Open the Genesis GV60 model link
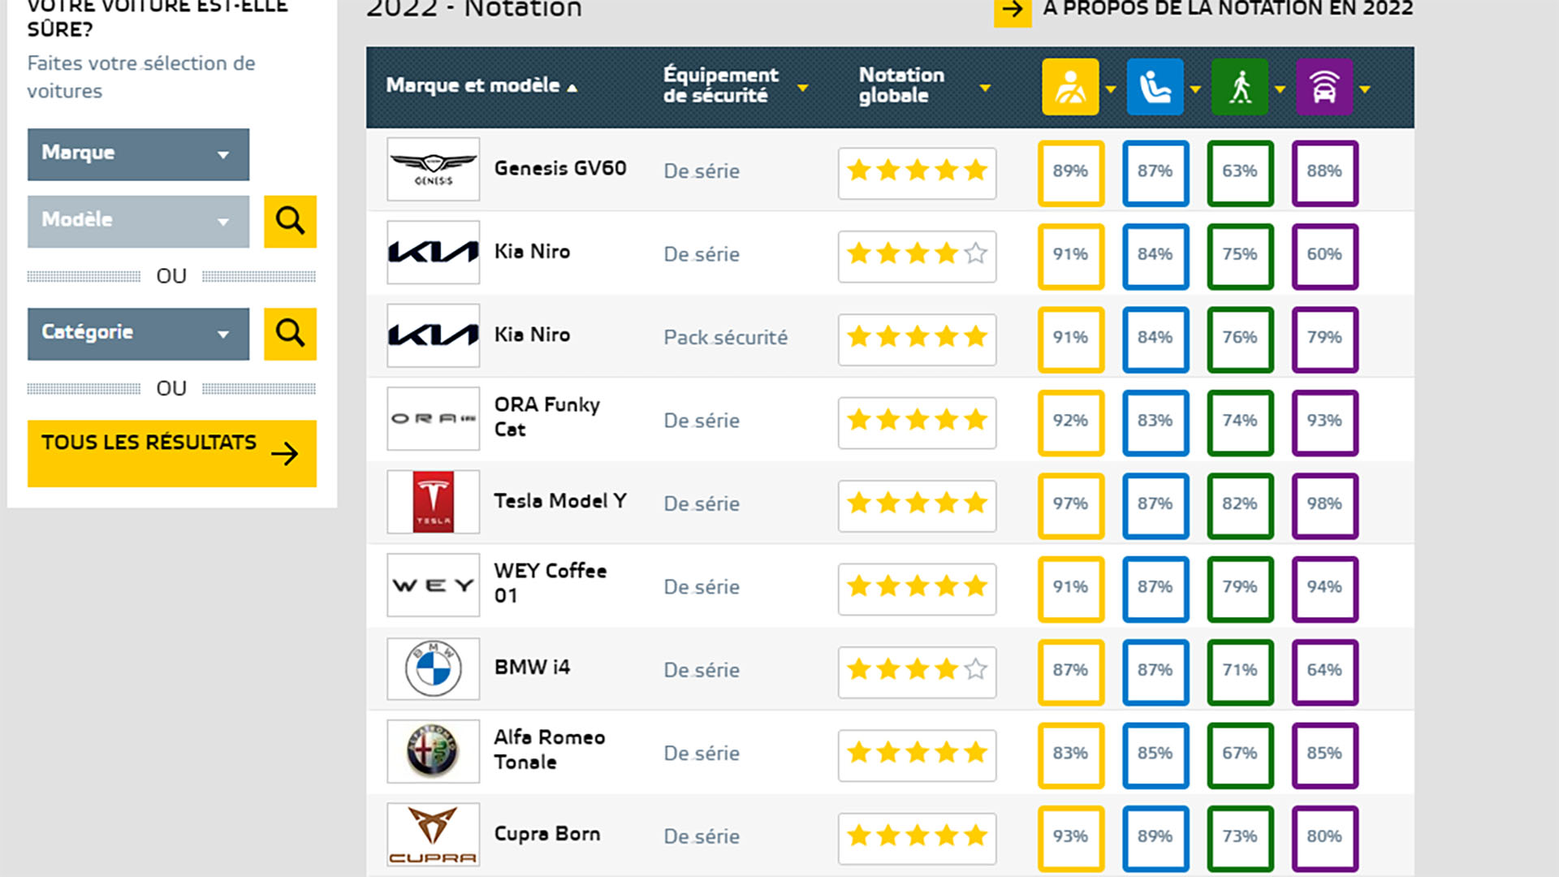1559x877 pixels. 560,168
